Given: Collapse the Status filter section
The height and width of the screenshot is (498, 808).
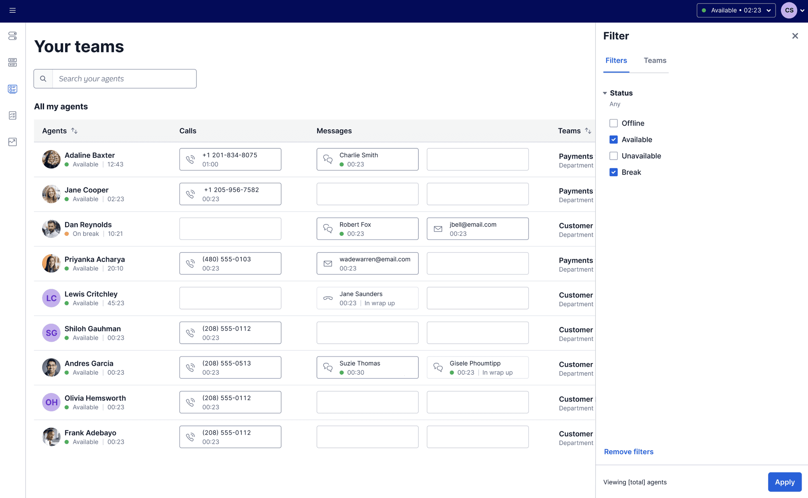Looking at the screenshot, I should (x=605, y=93).
